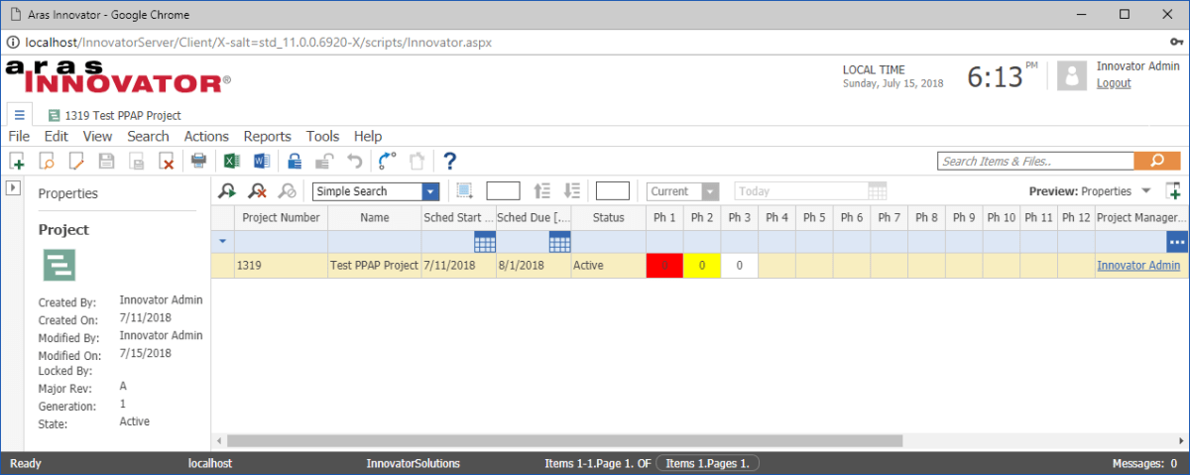Export to Excel using the toolbar icon
1190x475 pixels.
pos(231,161)
